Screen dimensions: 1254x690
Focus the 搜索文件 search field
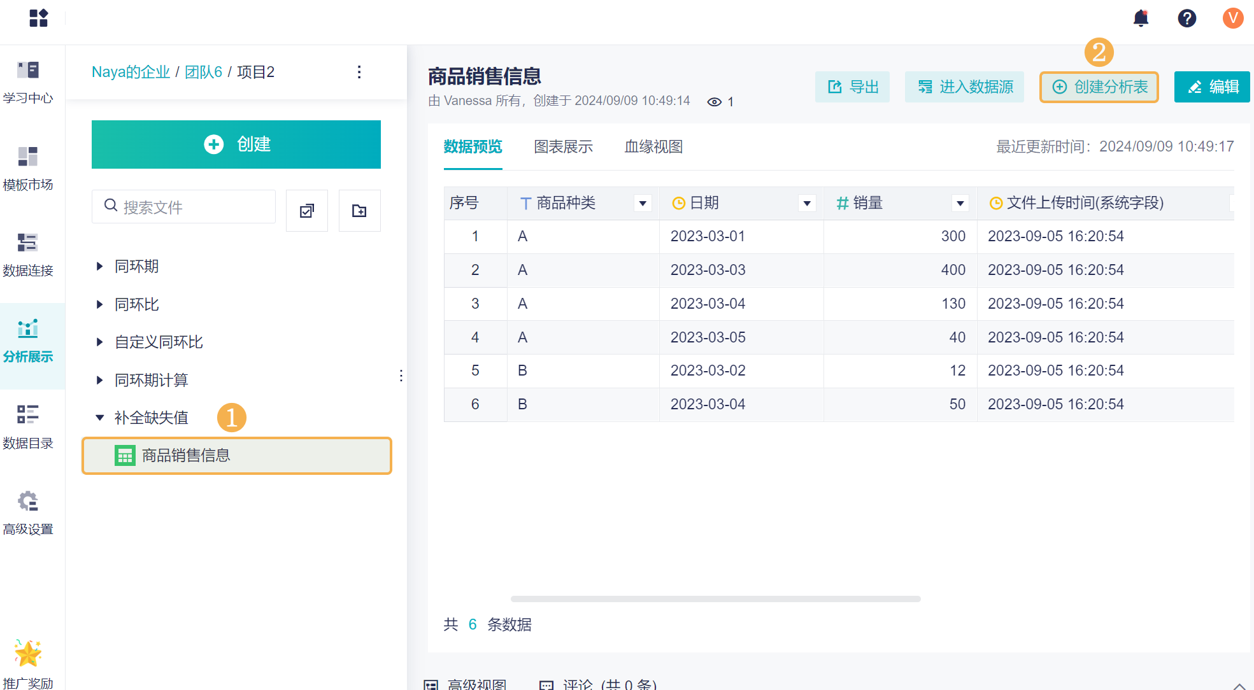point(184,207)
